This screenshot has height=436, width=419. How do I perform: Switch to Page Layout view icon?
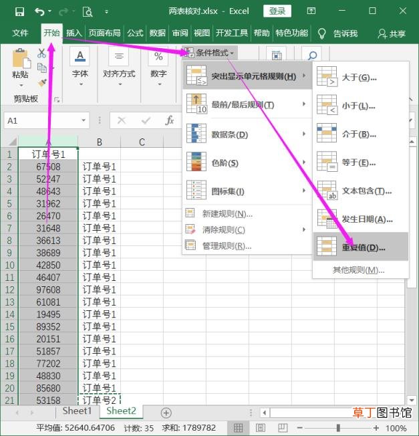click(x=261, y=428)
